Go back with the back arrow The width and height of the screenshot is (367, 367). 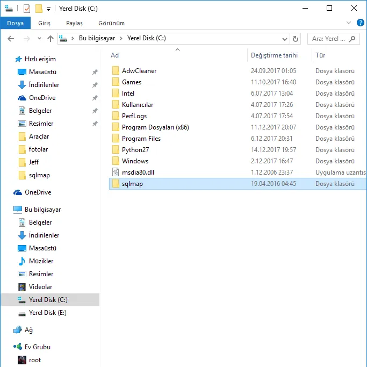pos(11,39)
